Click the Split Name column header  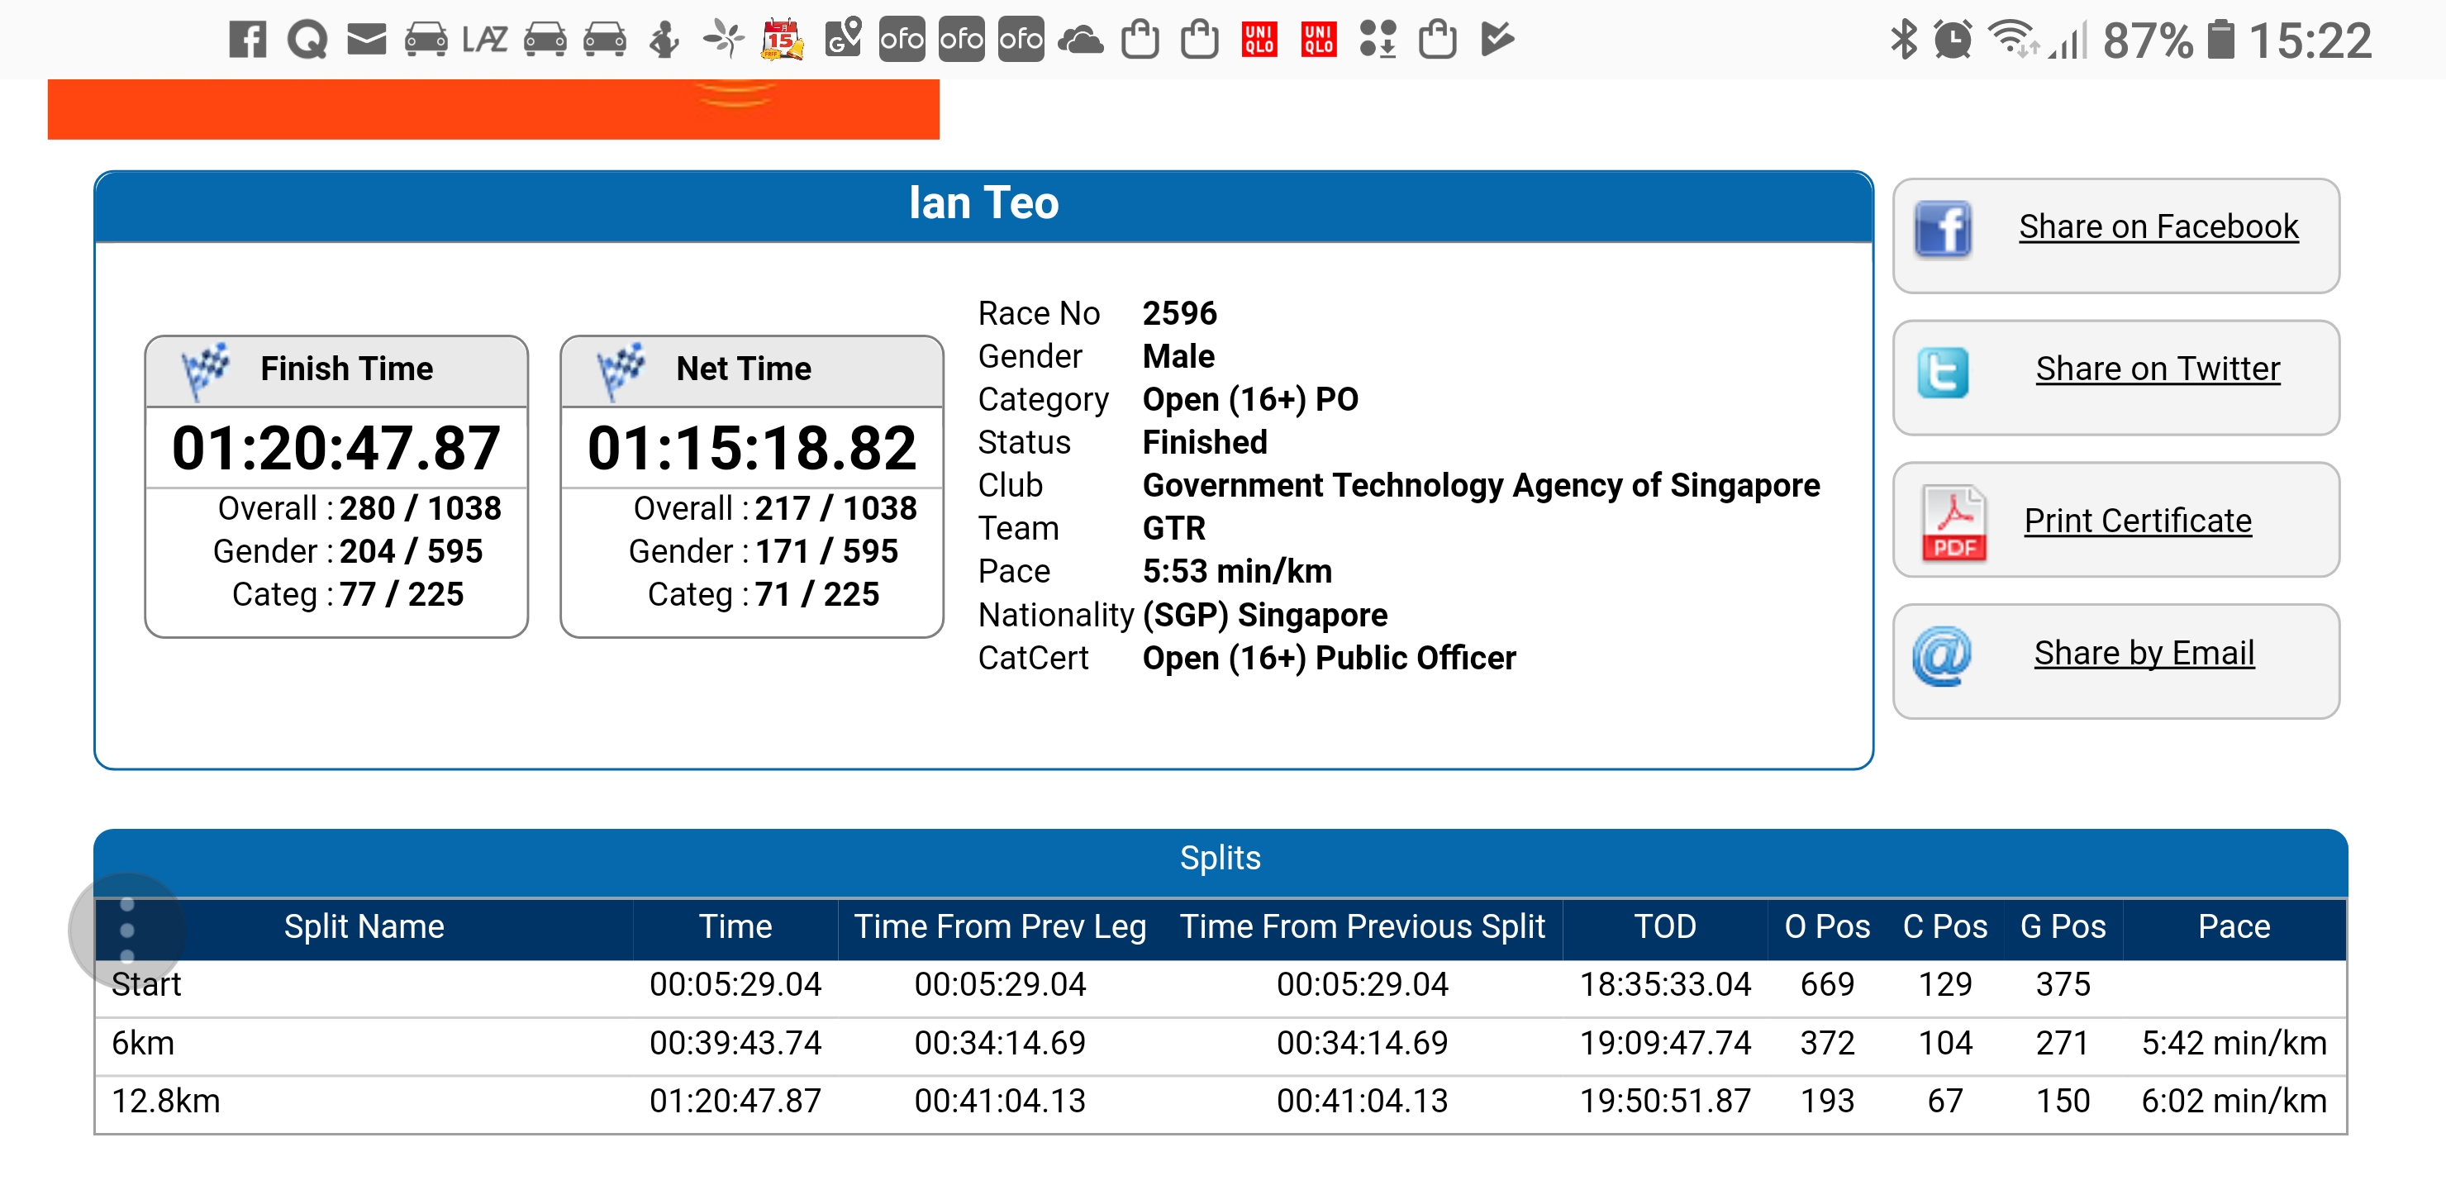364,926
